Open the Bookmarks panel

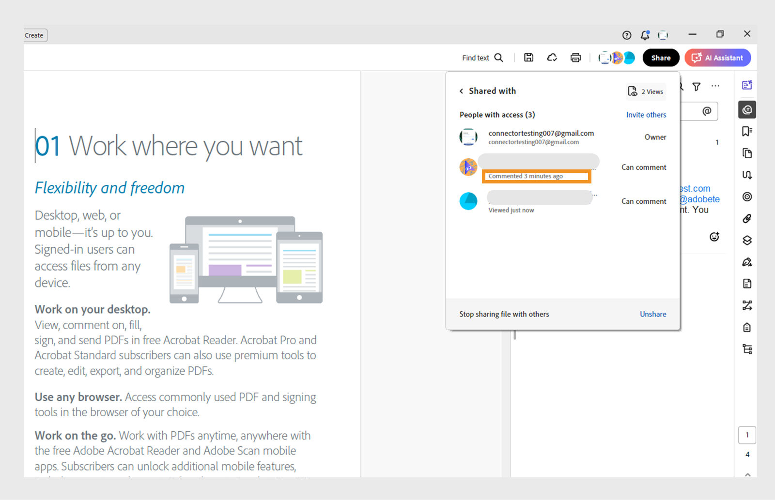746,131
